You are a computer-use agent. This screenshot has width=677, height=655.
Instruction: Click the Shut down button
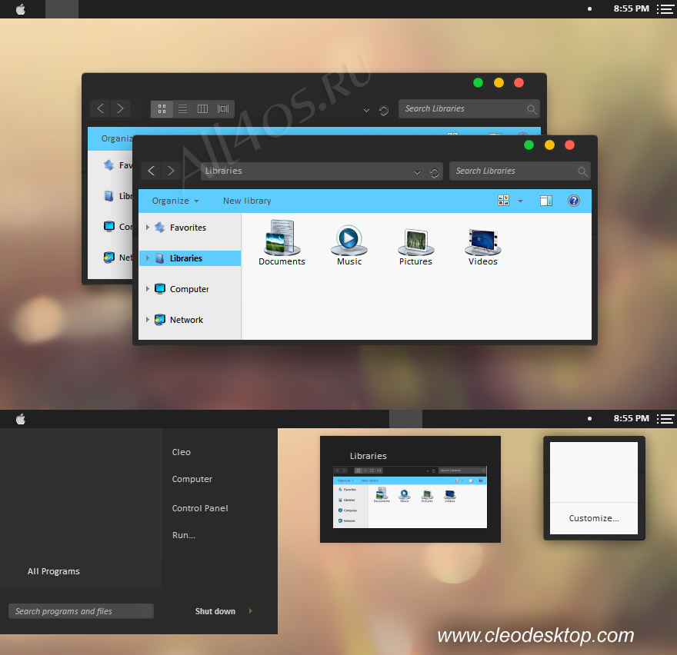click(x=215, y=611)
